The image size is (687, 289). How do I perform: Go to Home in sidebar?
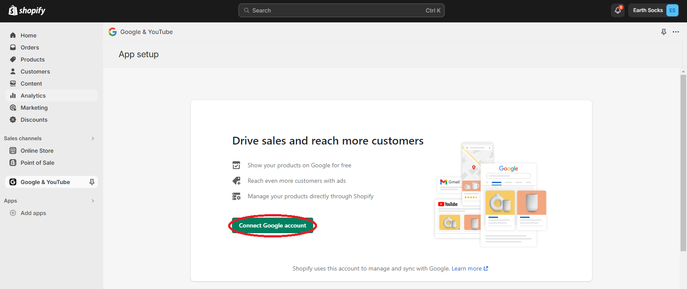(52, 35)
